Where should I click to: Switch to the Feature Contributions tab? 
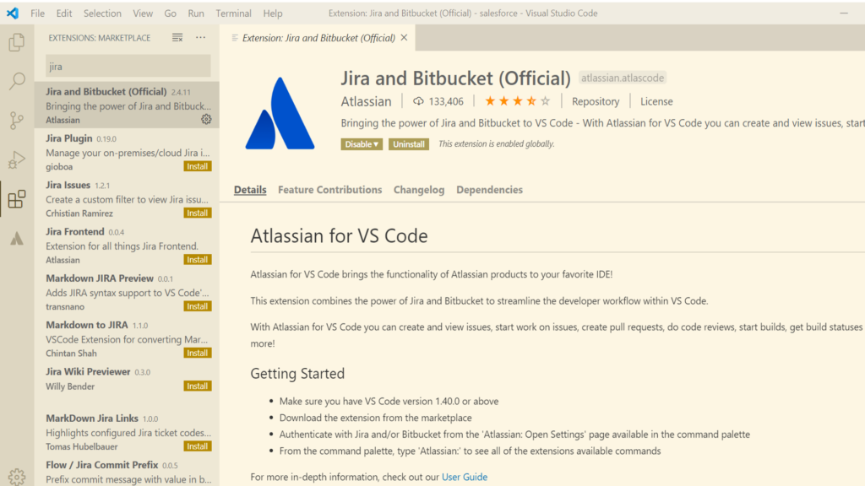[330, 190]
